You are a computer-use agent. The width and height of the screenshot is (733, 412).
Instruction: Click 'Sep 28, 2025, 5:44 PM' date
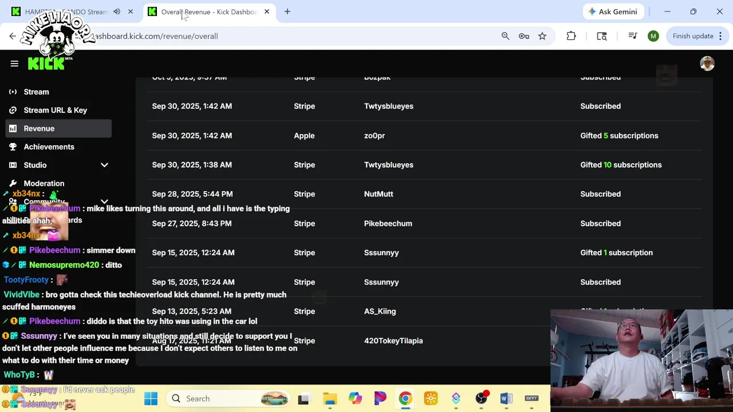(192, 194)
